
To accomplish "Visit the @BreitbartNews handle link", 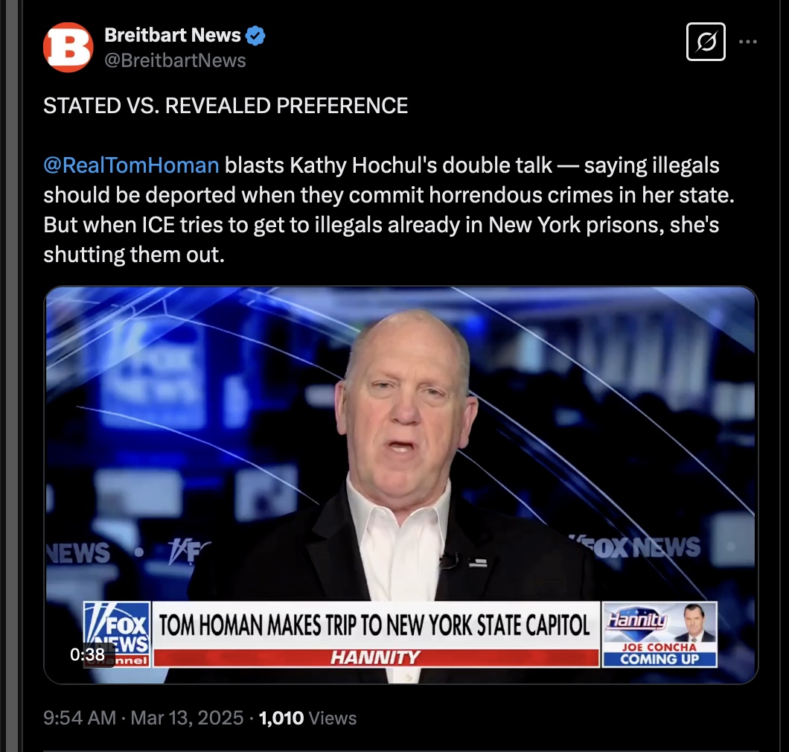I will coord(175,60).
